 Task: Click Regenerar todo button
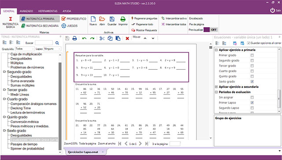coord(142,25)
